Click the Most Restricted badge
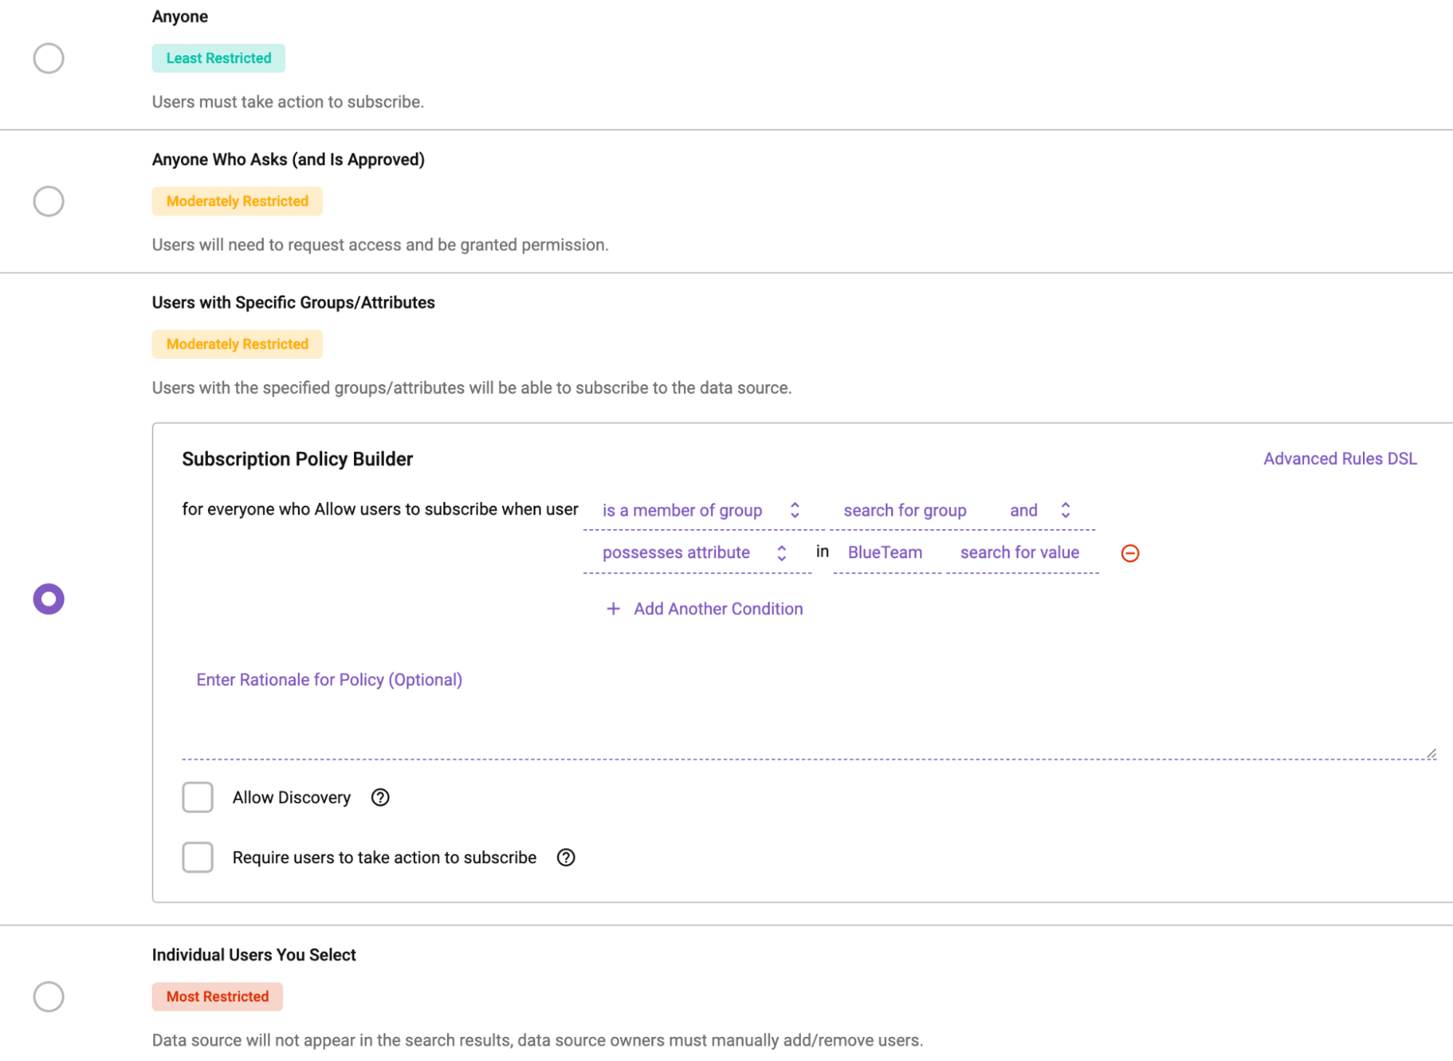 point(217,996)
